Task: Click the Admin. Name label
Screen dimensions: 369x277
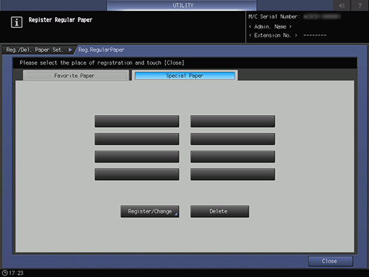Action: (x=271, y=26)
